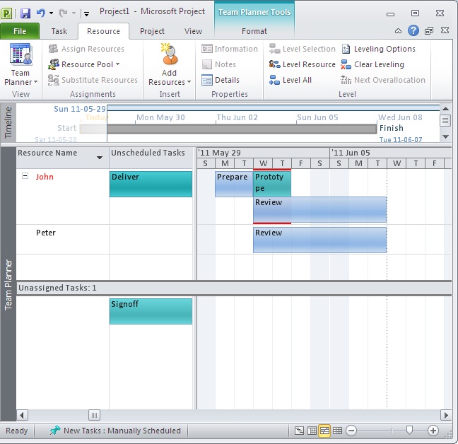Select John's Review task bar
This screenshot has width=458, height=444.
pyautogui.click(x=320, y=210)
